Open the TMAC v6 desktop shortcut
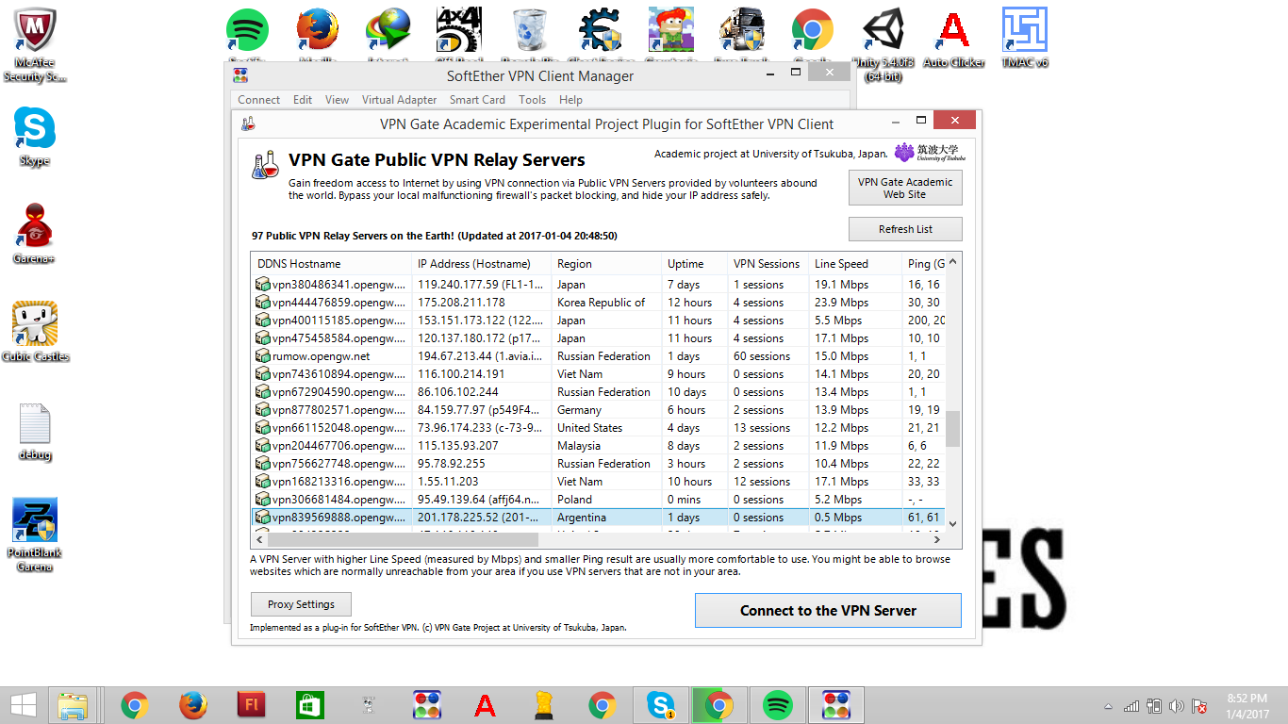 coord(1025,38)
